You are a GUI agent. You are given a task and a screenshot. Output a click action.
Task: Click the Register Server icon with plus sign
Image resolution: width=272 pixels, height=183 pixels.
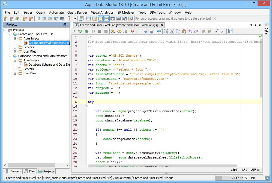(5, 18)
